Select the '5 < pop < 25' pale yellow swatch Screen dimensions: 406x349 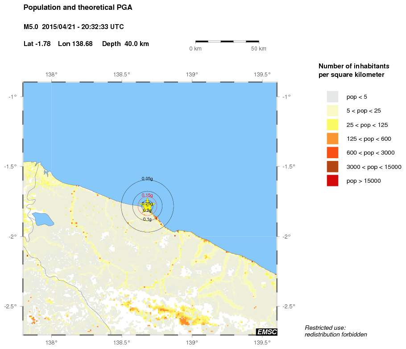332,111
